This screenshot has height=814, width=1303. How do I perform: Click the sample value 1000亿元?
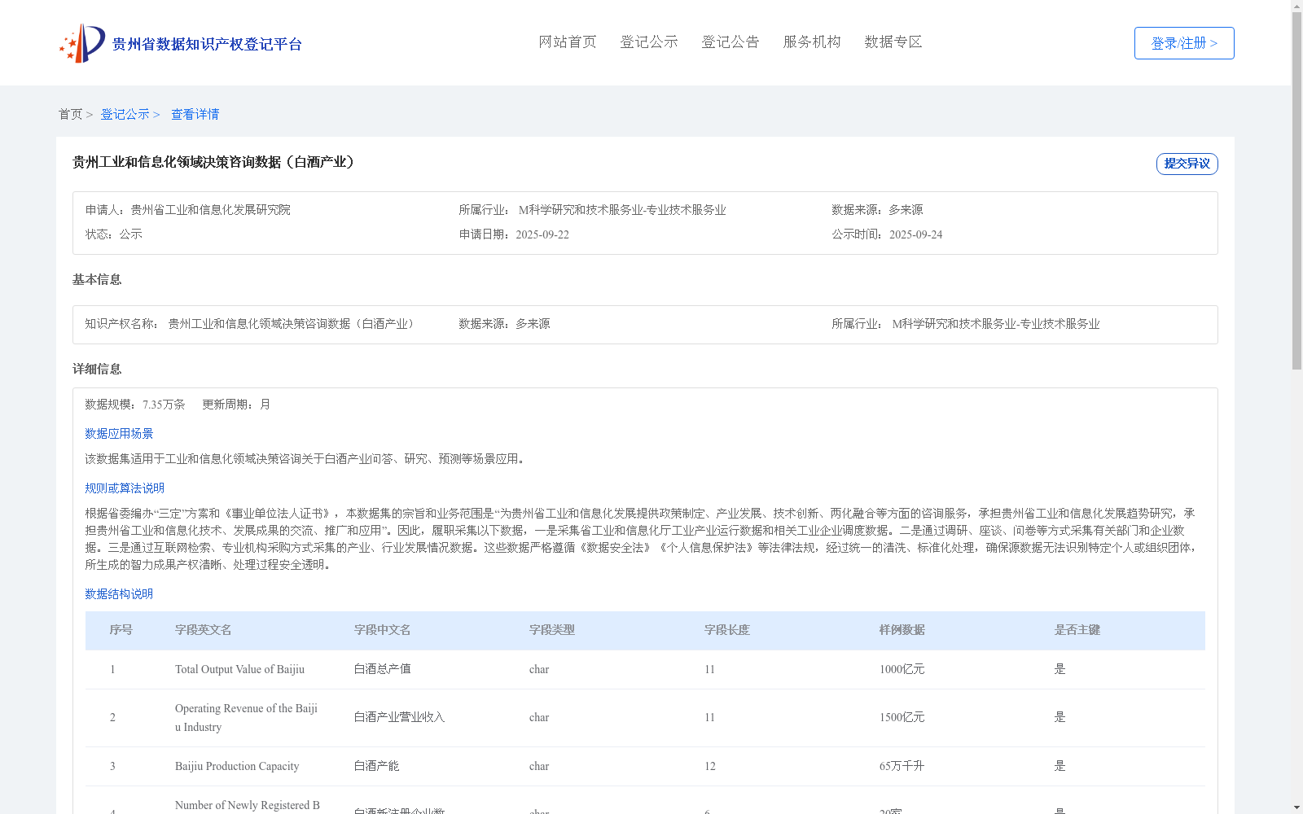pos(902,669)
